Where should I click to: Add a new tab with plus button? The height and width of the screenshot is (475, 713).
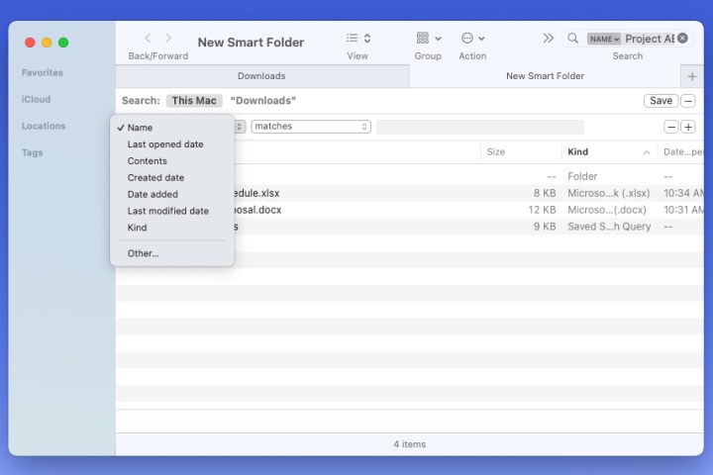[691, 76]
